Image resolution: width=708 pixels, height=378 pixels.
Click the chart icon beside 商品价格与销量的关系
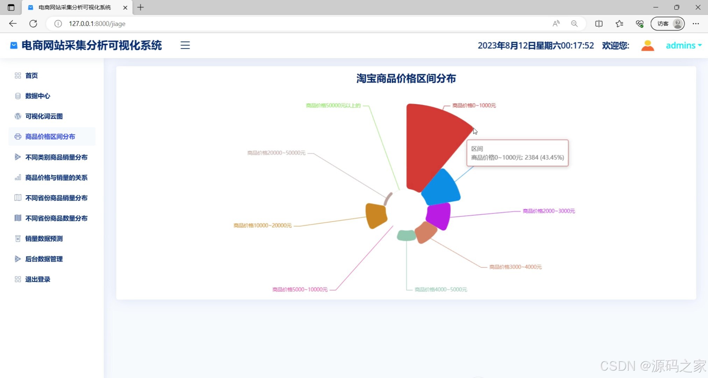point(18,177)
